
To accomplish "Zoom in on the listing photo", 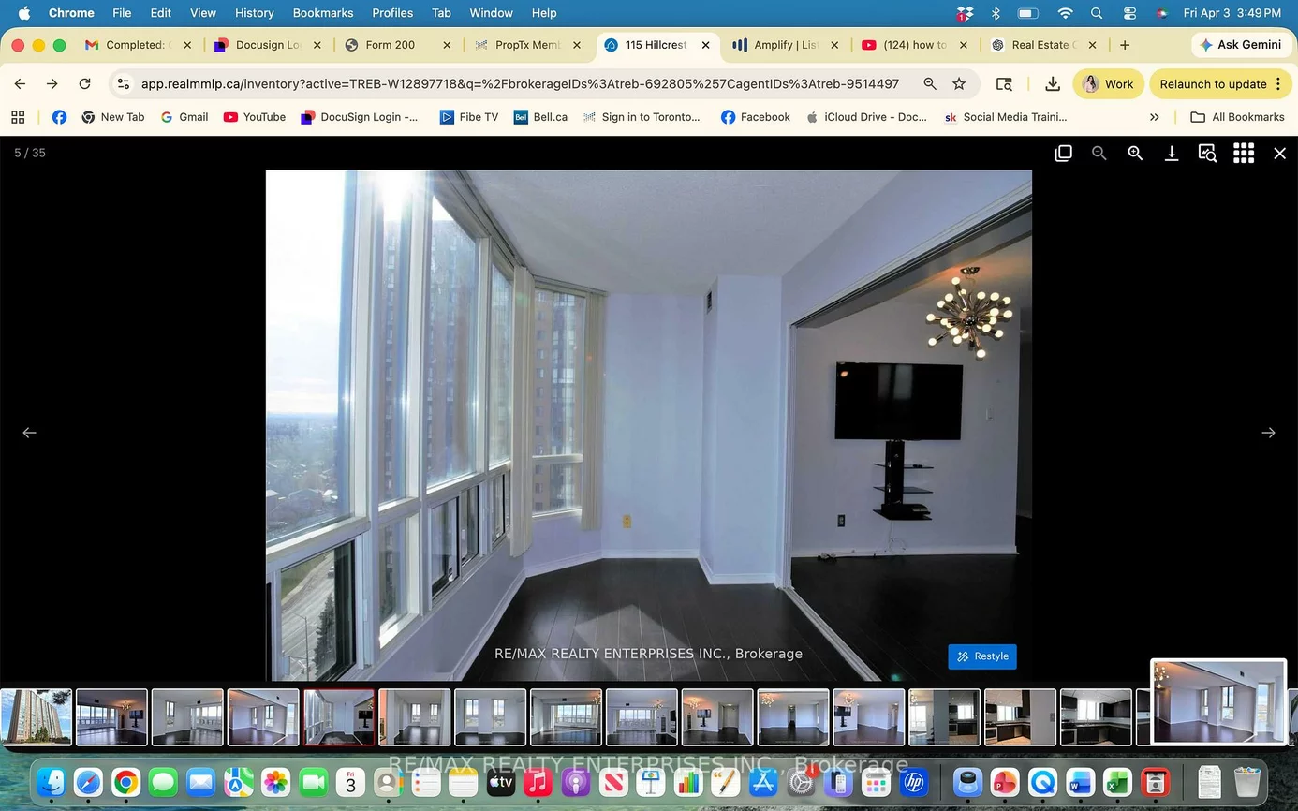I will (1135, 153).
